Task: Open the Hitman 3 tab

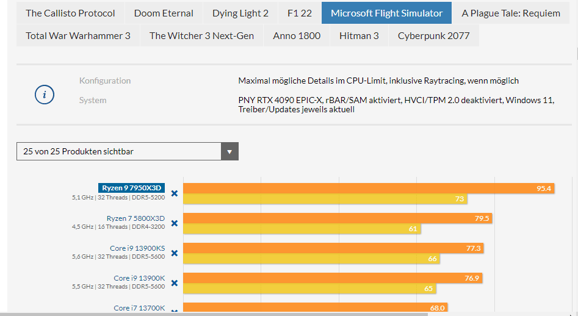Action: point(359,36)
